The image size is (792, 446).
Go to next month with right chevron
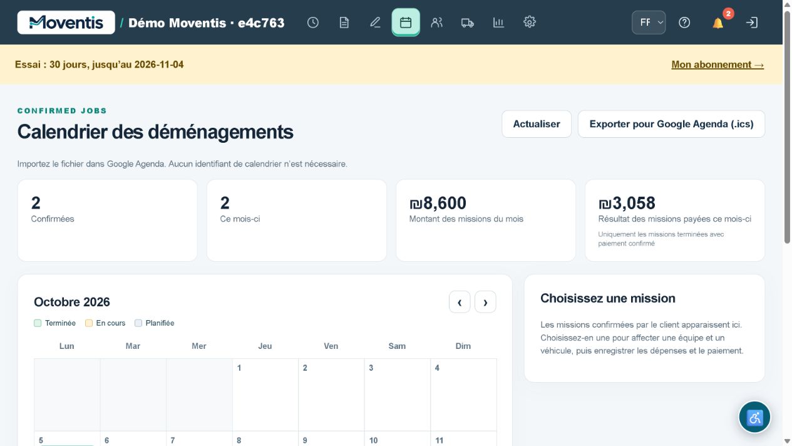click(485, 302)
